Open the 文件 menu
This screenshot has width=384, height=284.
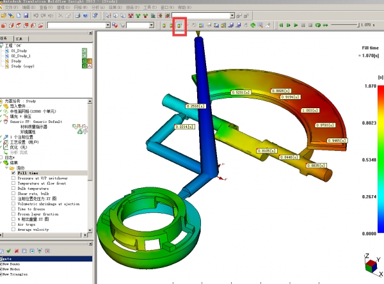12,7
